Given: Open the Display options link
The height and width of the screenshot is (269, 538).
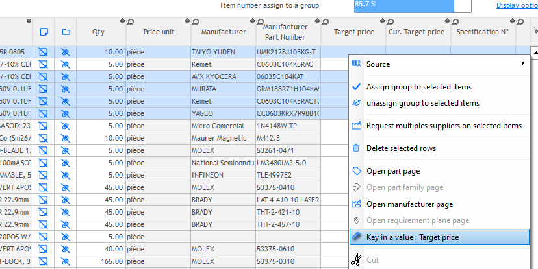Looking at the screenshot, I should (517, 5).
